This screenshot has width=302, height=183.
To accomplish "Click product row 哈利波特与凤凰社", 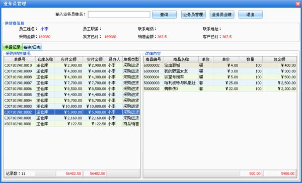I will [220, 83].
